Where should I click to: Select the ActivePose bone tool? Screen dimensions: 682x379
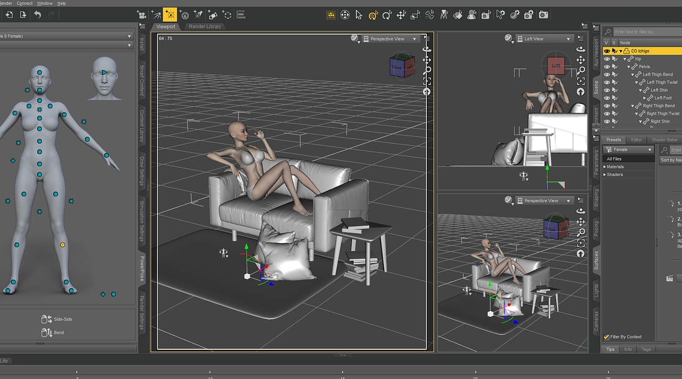click(429, 15)
